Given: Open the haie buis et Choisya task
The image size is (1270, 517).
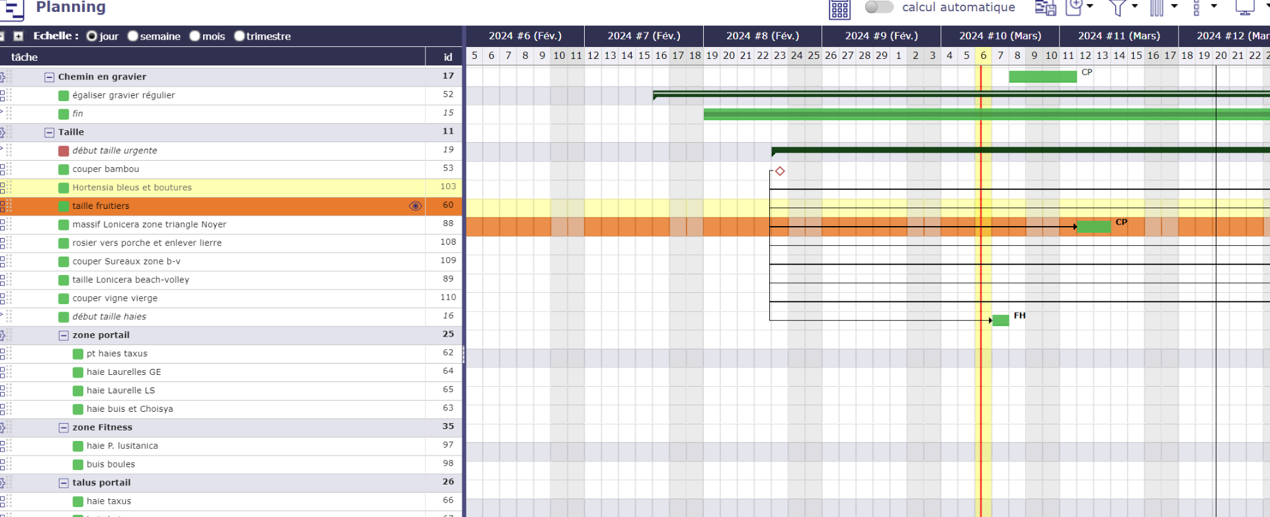Looking at the screenshot, I should (130, 409).
